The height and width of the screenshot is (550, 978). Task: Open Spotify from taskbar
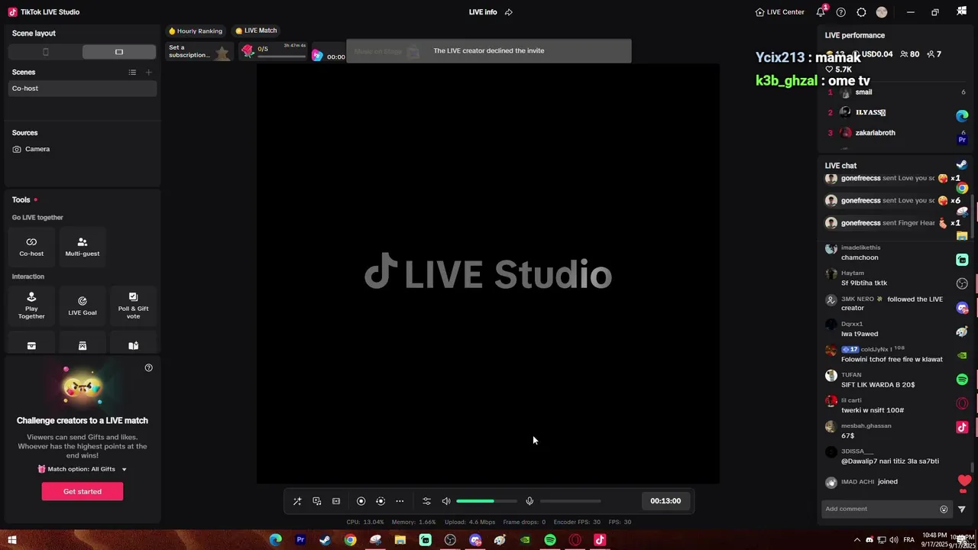[550, 540]
